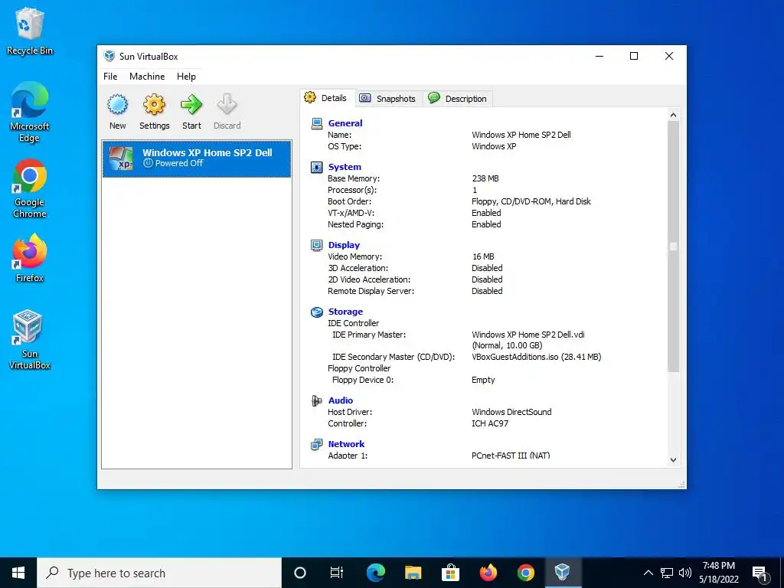This screenshot has height=588, width=784.
Task: Click the network tray icon
Action: (667, 573)
